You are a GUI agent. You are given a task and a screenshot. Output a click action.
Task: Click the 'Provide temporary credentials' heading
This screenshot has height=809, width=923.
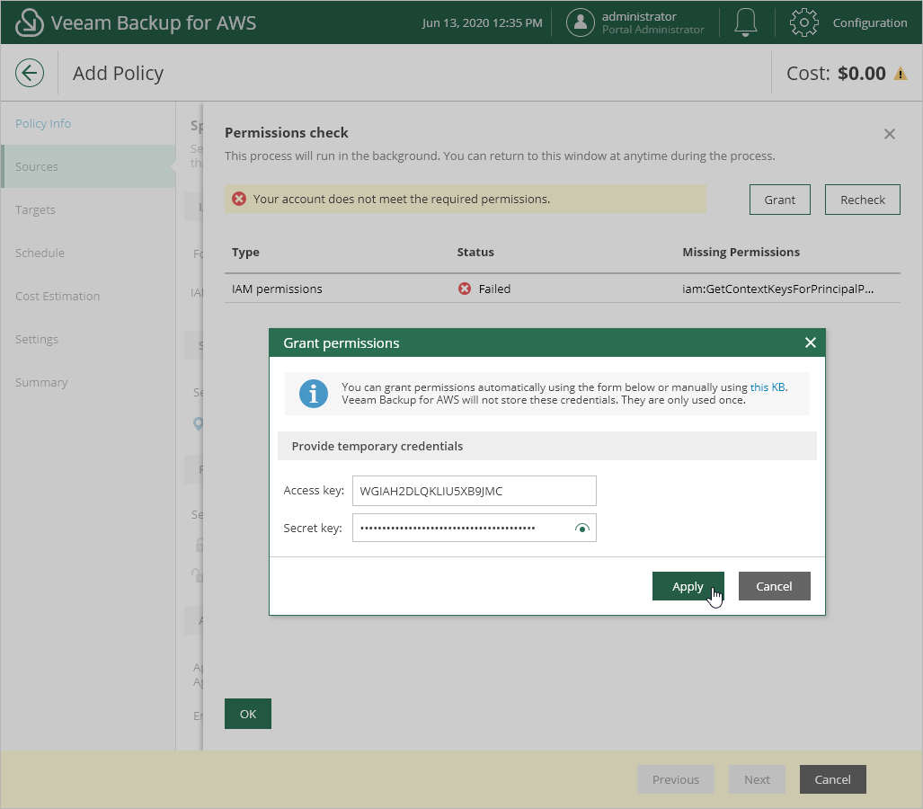point(377,447)
